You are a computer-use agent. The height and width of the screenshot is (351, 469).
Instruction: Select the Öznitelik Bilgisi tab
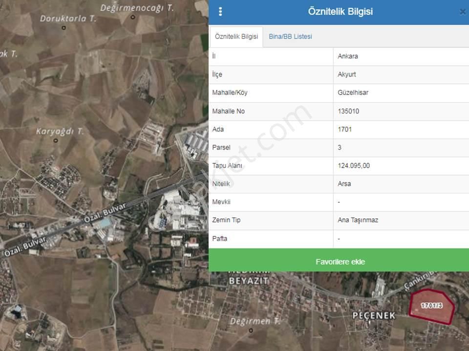236,37
